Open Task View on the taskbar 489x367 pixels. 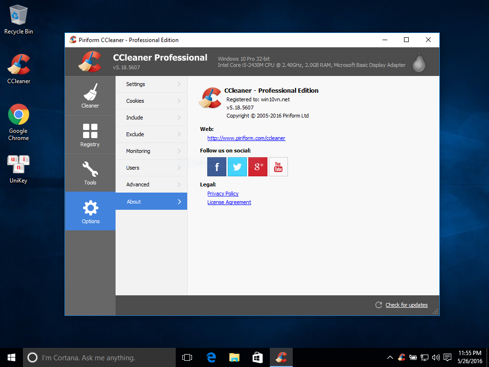pos(187,357)
